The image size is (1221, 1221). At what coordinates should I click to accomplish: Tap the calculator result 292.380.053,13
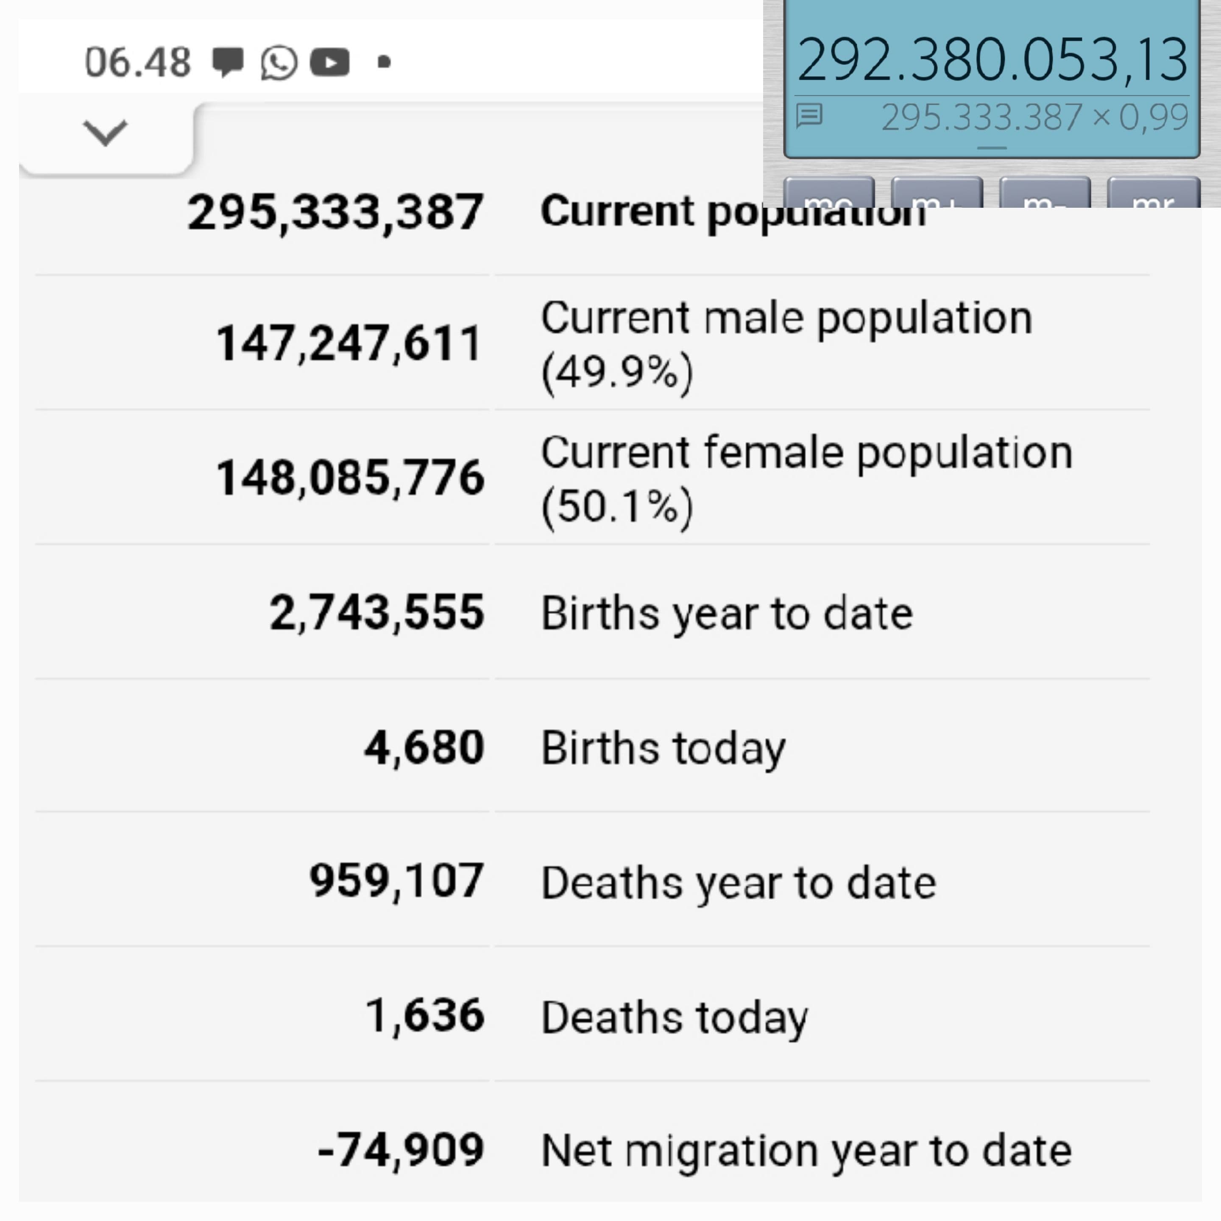coord(992,60)
